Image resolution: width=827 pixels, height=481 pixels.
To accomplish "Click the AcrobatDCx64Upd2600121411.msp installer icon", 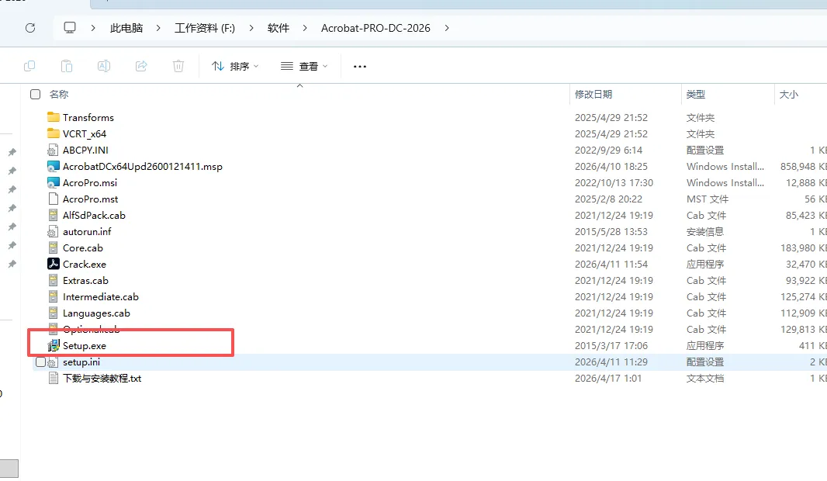I will point(54,166).
